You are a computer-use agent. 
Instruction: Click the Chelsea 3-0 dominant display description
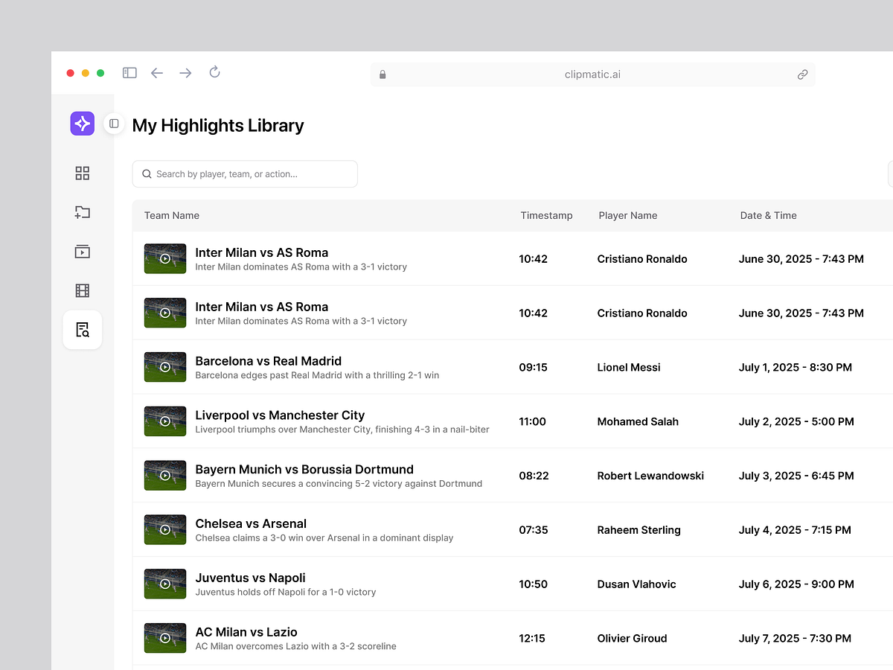point(324,538)
